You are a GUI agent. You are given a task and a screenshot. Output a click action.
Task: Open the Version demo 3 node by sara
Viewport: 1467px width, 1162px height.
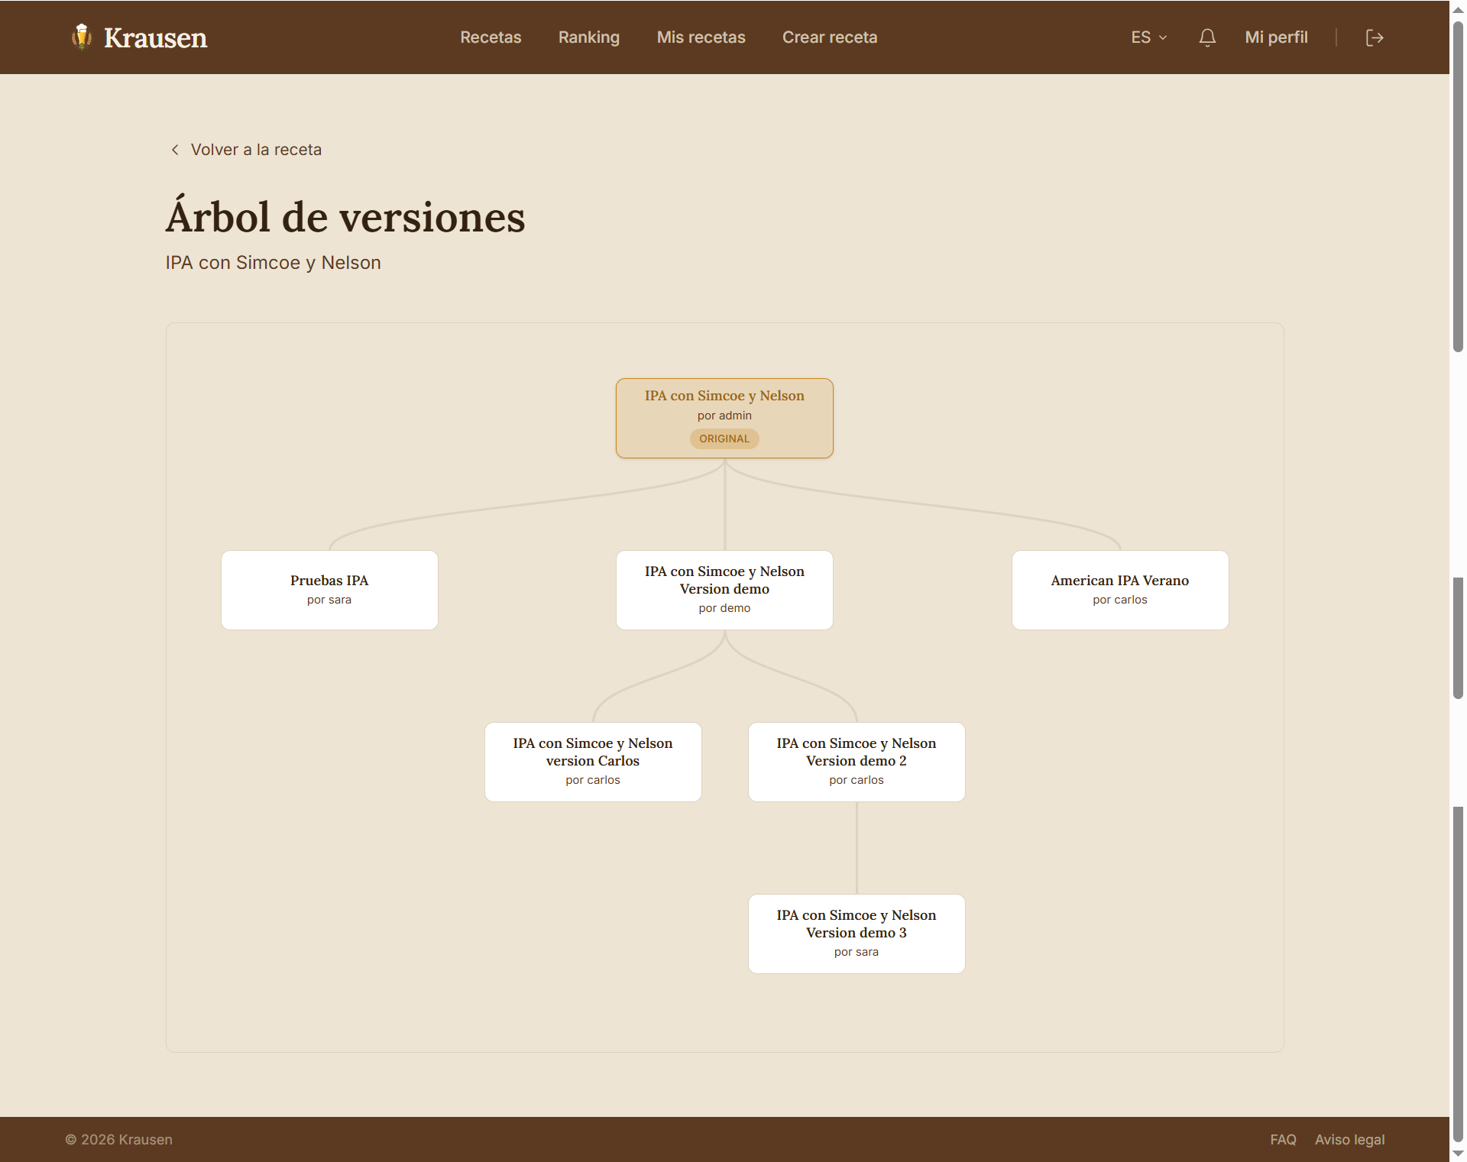coord(857,934)
